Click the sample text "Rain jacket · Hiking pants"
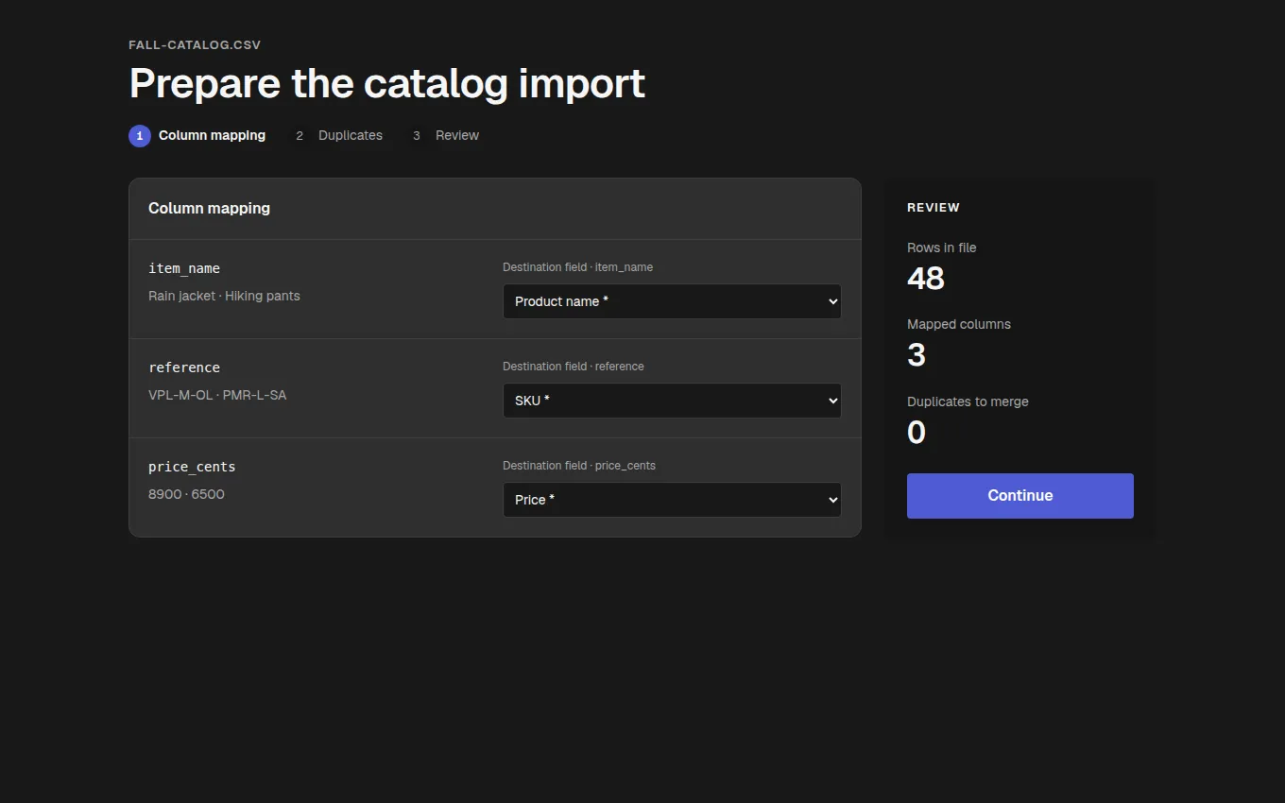Viewport: 1285px width, 803px height. 224,296
